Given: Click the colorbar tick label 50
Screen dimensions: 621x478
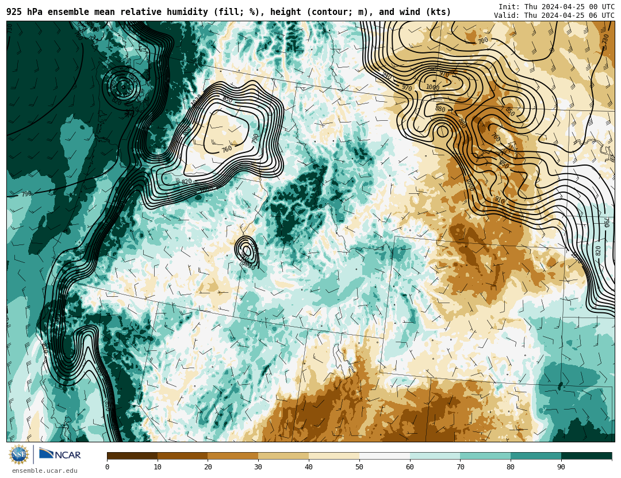Looking at the screenshot, I should coord(359,467).
